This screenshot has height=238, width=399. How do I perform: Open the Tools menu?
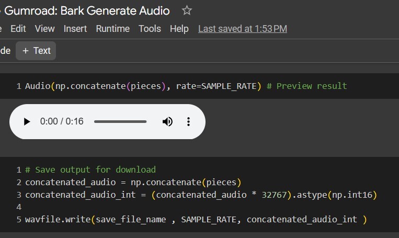point(150,29)
